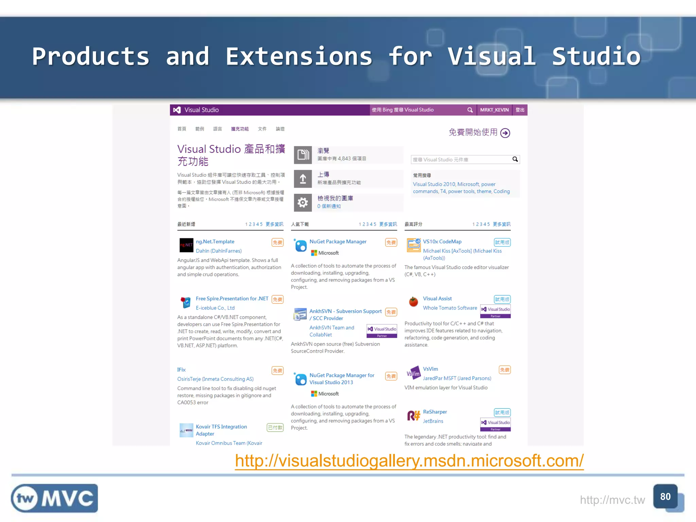Click NuGet Package Manager 2013 icon
The image size is (696, 522).
[x=300, y=379]
